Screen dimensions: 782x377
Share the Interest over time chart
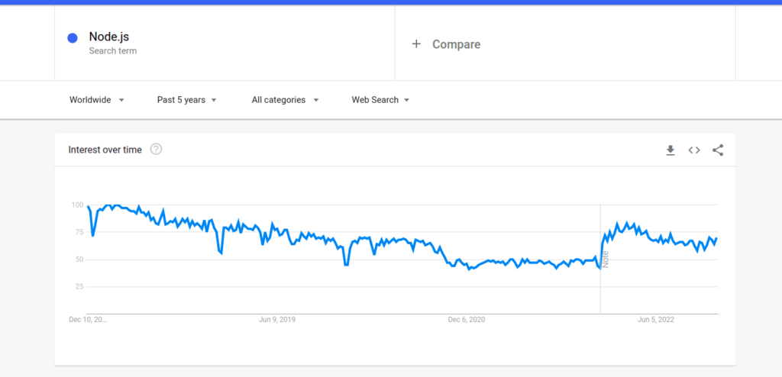718,150
